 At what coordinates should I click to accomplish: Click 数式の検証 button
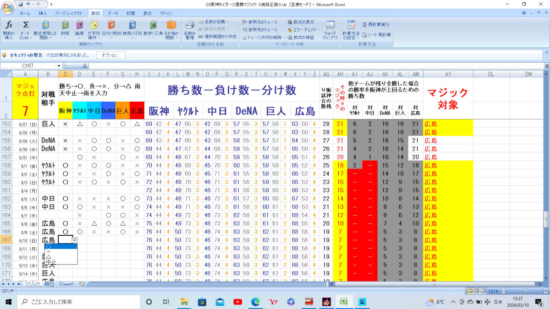click(301, 37)
